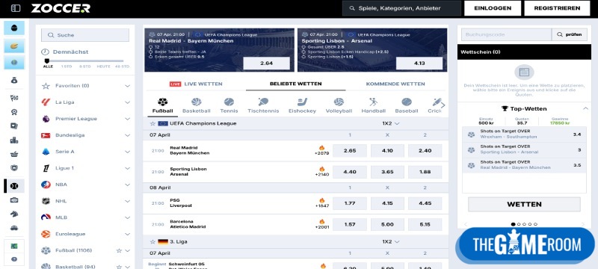Screen dimensions: 598x269
Task: Expand the La Liga list item
Action: tap(127, 102)
